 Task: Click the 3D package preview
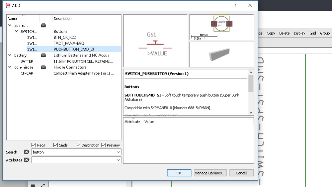click(x=221, y=54)
